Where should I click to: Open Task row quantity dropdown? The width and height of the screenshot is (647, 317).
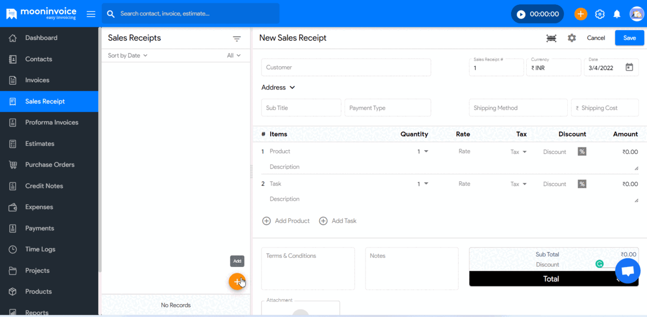click(x=423, y=184)
